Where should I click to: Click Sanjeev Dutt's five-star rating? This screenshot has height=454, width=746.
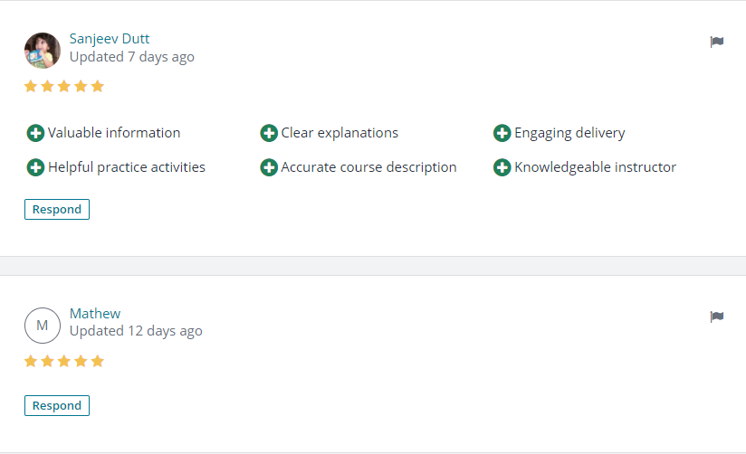pos(64,86)
